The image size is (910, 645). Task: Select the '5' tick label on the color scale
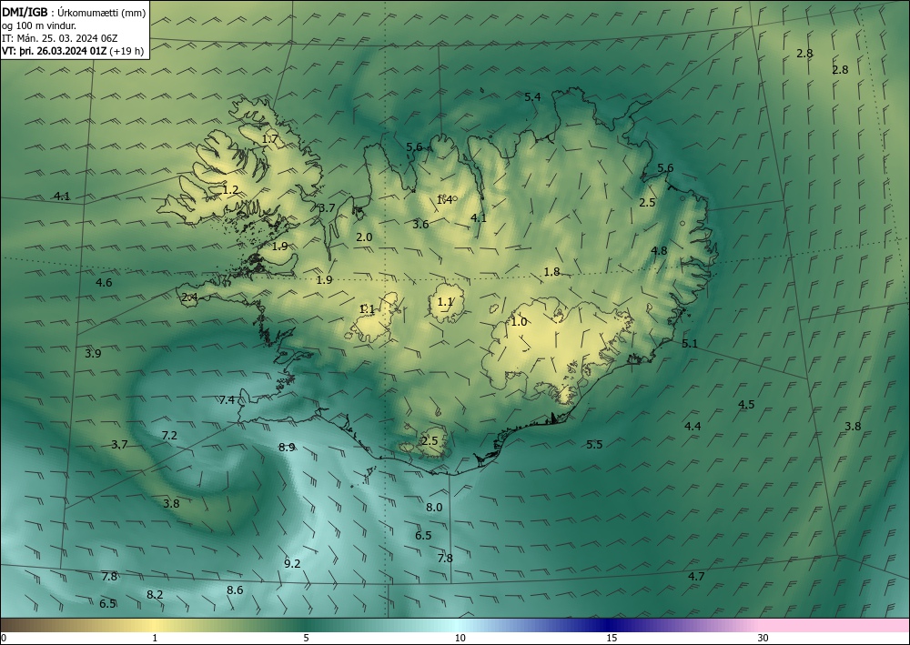point(306,638)
